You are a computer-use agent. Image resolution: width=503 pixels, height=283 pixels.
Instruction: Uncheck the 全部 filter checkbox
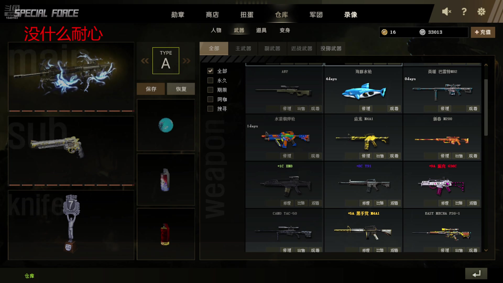click(210, 71)
